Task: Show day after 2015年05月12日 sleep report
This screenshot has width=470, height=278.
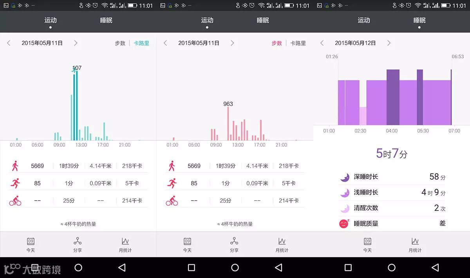Action: point(389,43)
